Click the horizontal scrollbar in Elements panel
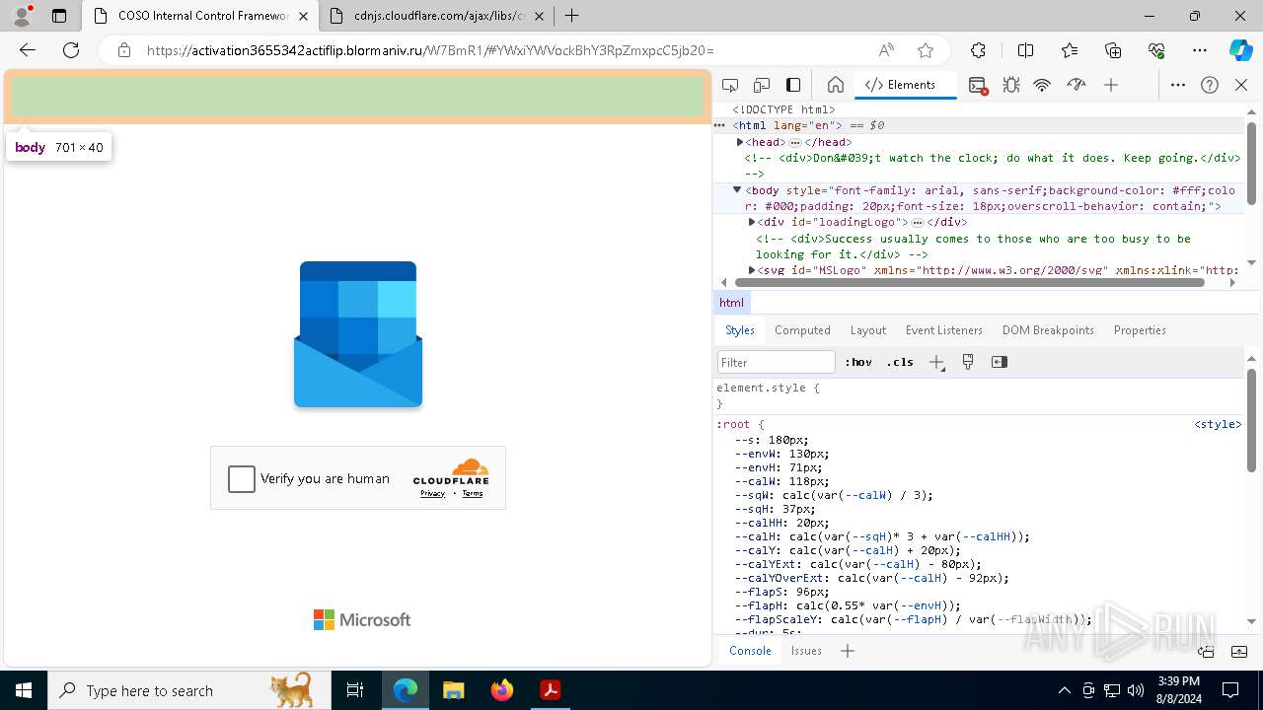This screenshot has height=710, width=1263. click(970, 283)
